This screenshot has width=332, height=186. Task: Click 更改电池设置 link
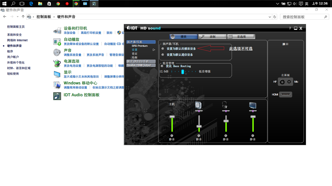(x=72, y=66)
